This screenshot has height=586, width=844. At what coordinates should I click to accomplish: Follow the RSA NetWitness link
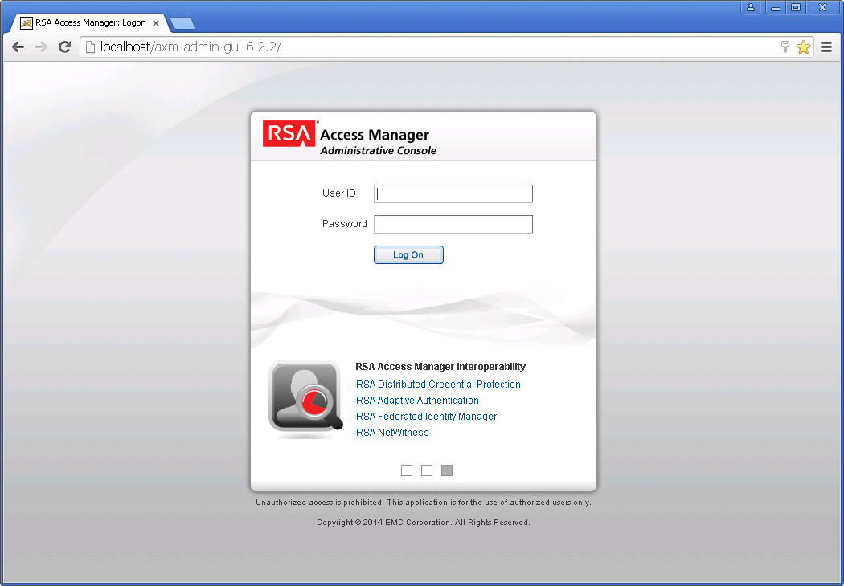coord(391,432)
